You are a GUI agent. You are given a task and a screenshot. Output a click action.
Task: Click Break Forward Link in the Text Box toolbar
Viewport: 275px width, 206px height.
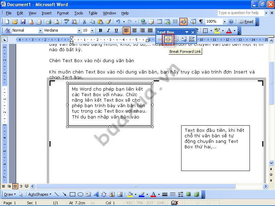click(x=168, y=39)
